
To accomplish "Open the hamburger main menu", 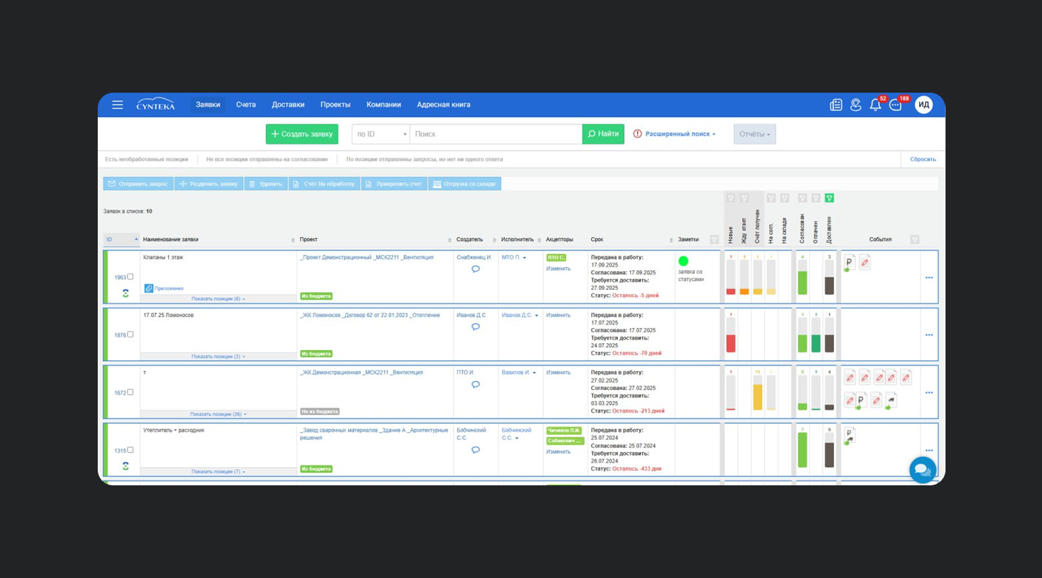I will point(117,105).
